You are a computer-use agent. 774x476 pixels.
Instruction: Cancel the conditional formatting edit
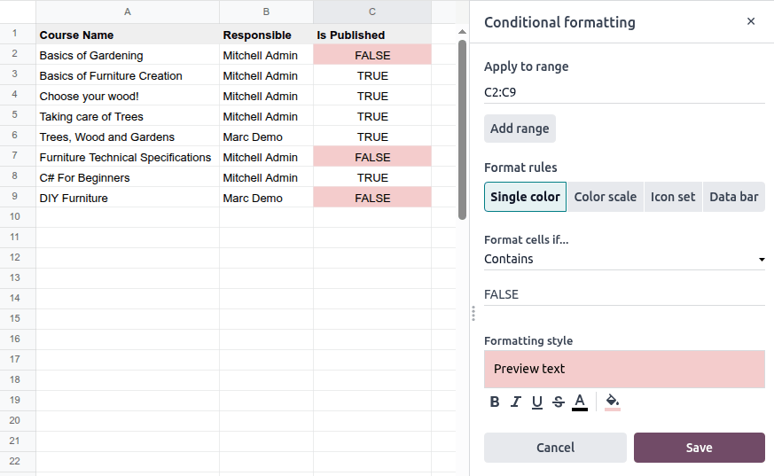coord(555,448)
